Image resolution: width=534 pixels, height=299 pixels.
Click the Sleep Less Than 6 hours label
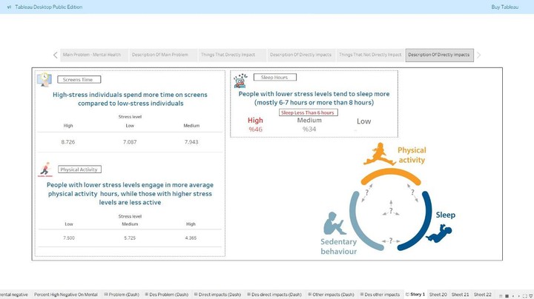coord(309,112)
